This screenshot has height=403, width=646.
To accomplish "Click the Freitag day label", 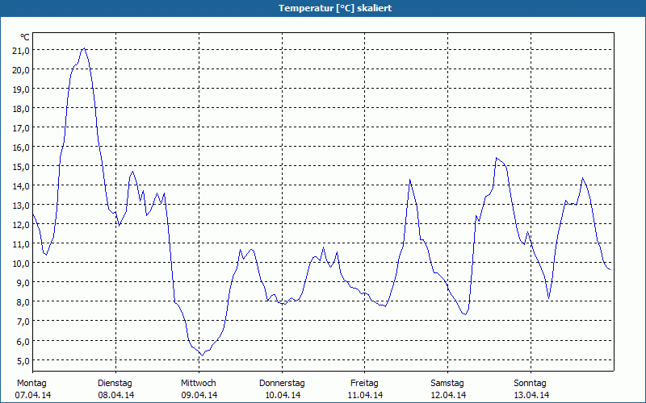I will (364, 384).
